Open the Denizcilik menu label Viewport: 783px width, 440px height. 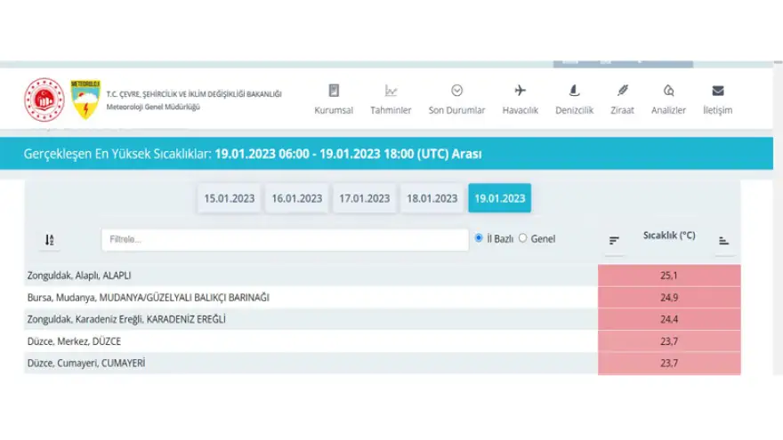point(574,110)
